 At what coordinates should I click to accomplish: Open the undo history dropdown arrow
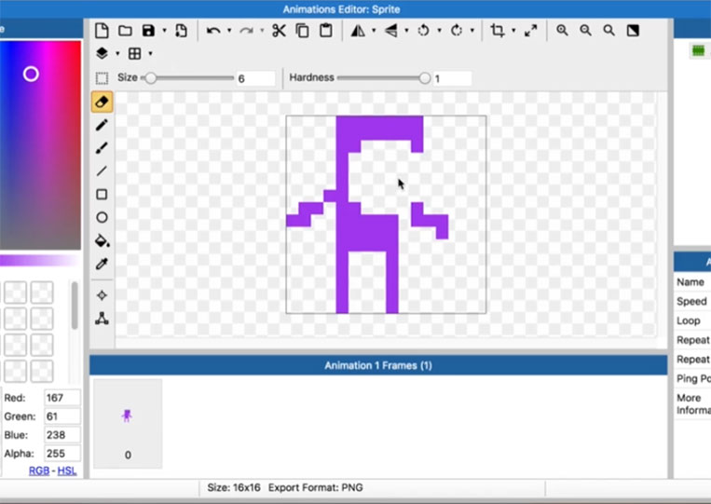pos(229,31)
